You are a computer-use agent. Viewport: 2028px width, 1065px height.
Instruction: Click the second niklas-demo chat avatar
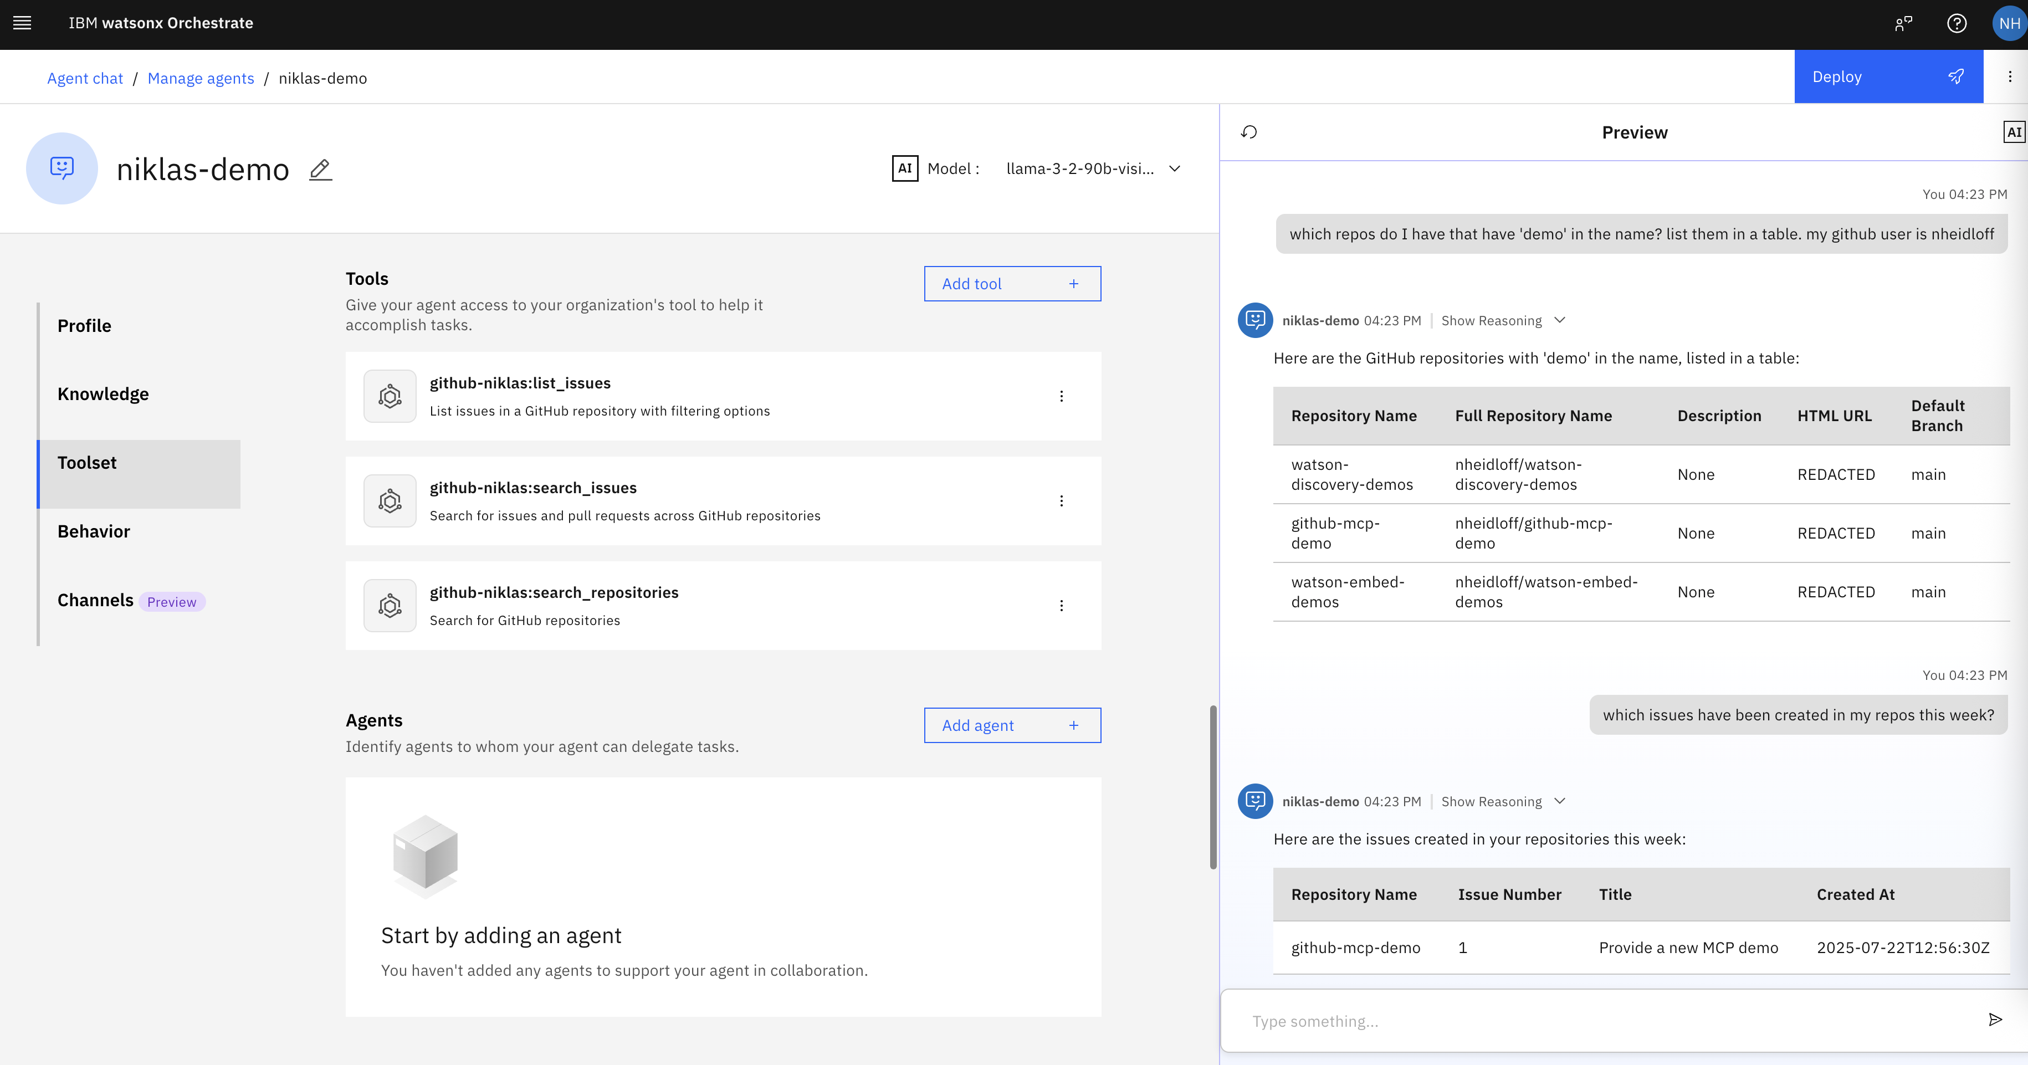tap(1256, 801)
